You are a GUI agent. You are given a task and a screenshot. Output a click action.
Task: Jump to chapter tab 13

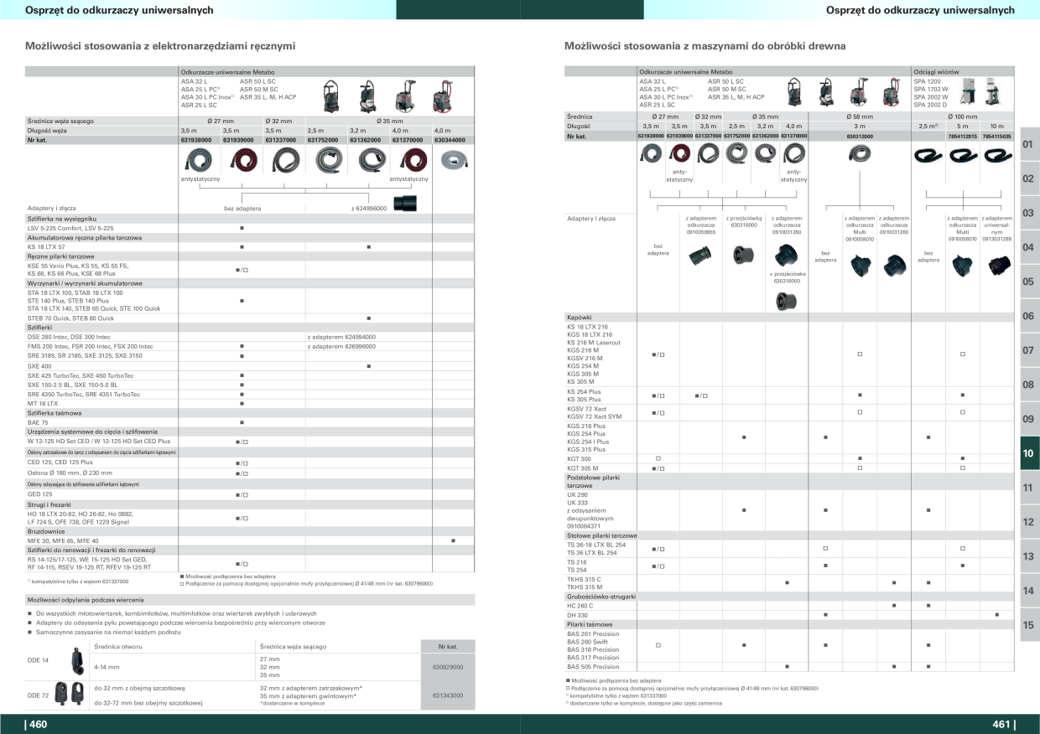pos(1029,556)
